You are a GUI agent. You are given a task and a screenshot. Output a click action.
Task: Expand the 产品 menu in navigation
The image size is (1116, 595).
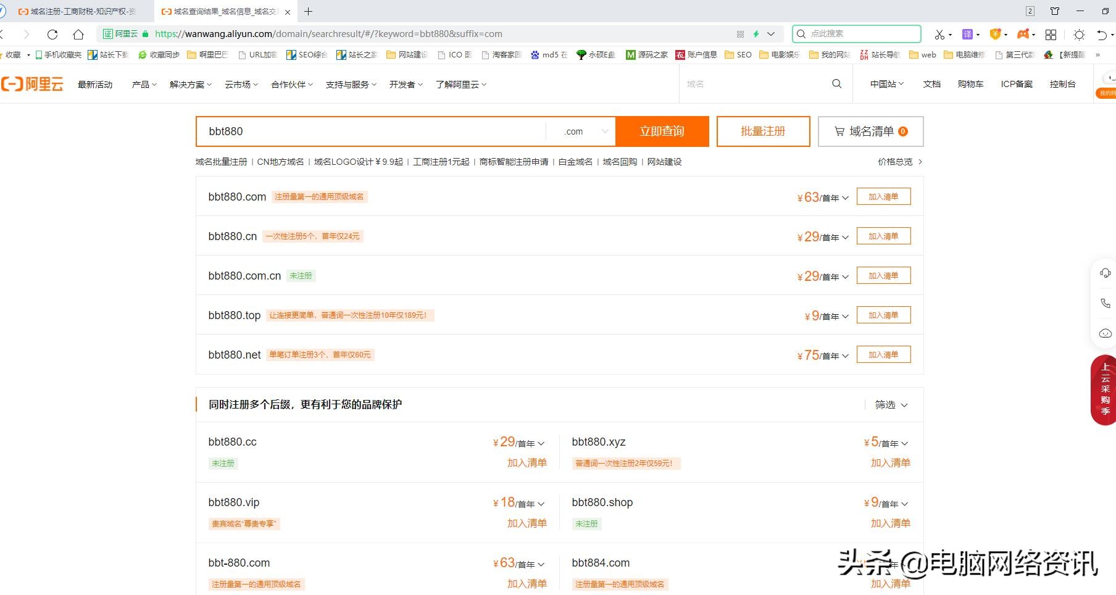143,84
